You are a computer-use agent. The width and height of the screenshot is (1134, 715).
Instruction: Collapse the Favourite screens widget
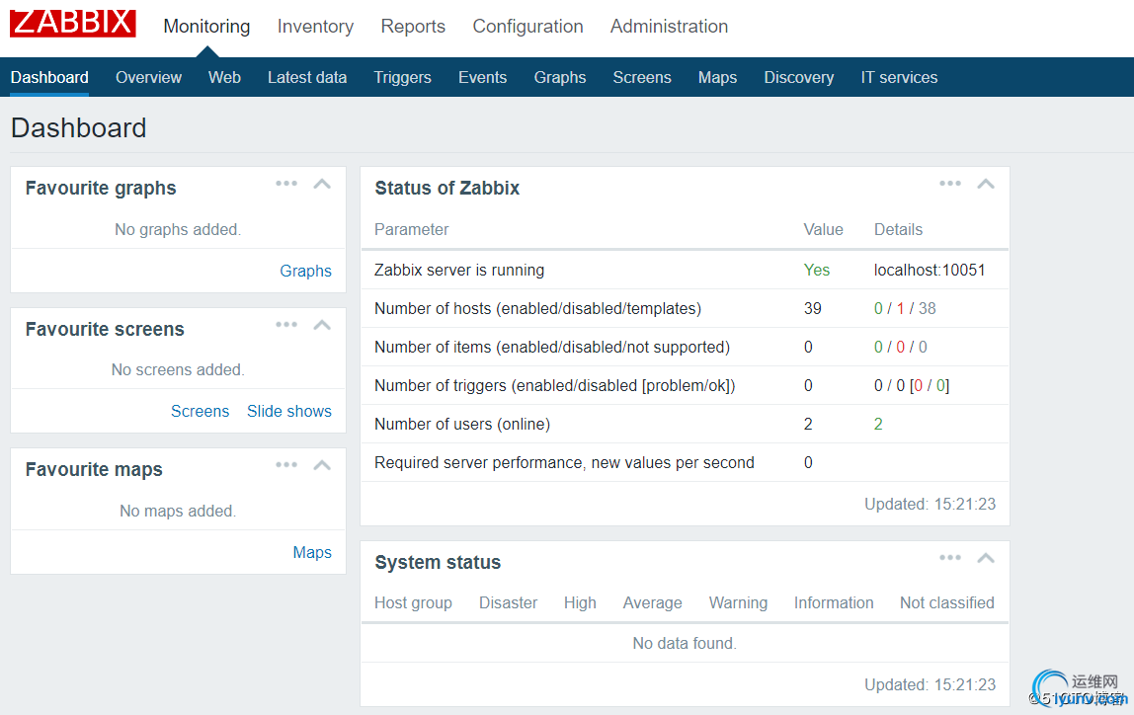(x=322, y=325)
